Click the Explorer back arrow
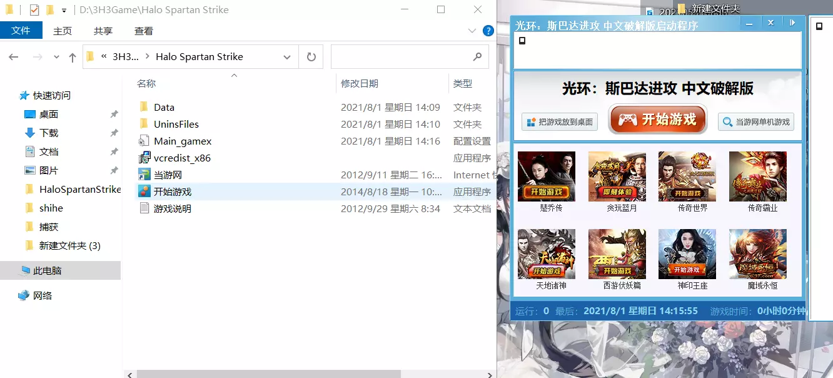This screenshot has height=378, width=833. pyautogui.click(x=13, y=57)
